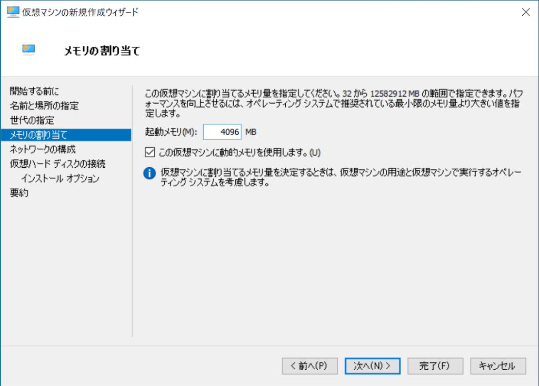539x386 pixels.
Task: Click the blue information icon next to the note
Action: pos(149,174)
